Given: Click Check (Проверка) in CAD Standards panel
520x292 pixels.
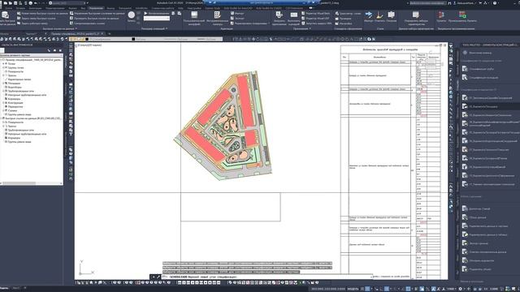Looking at the screenshot, I should click(343, 19).
